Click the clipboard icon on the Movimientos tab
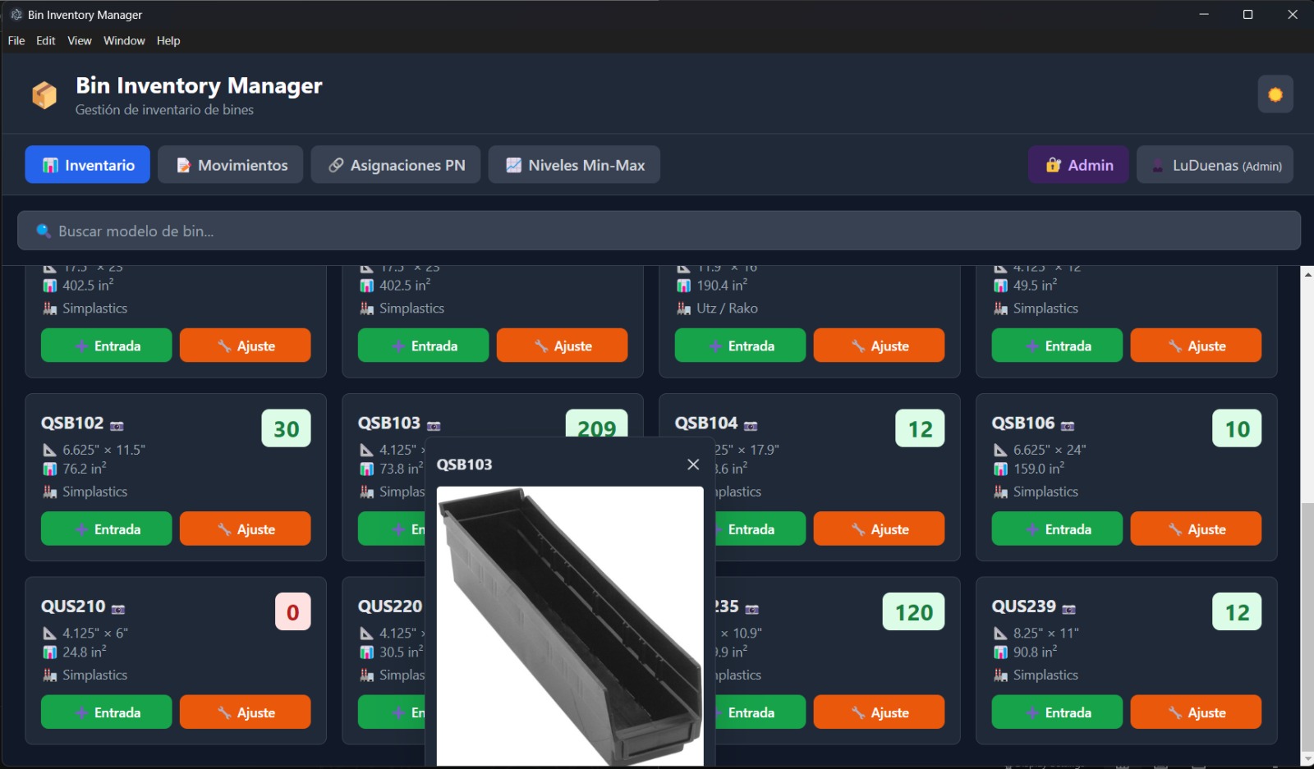 (181, 164)
